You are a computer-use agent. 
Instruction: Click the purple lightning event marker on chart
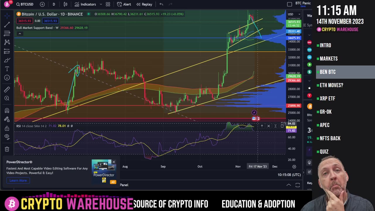[254, 113]
